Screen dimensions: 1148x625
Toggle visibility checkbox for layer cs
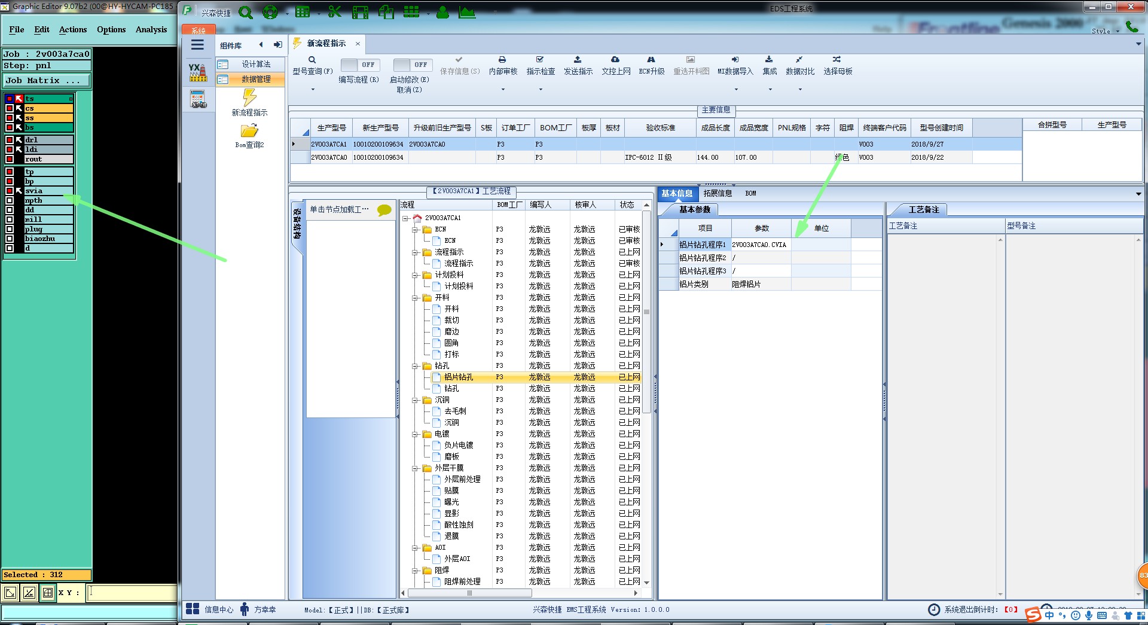pyautogui.click(x=10, y=108)
